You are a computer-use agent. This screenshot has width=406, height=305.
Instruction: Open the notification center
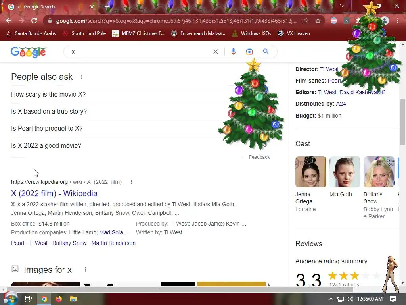tap(393, 299)
